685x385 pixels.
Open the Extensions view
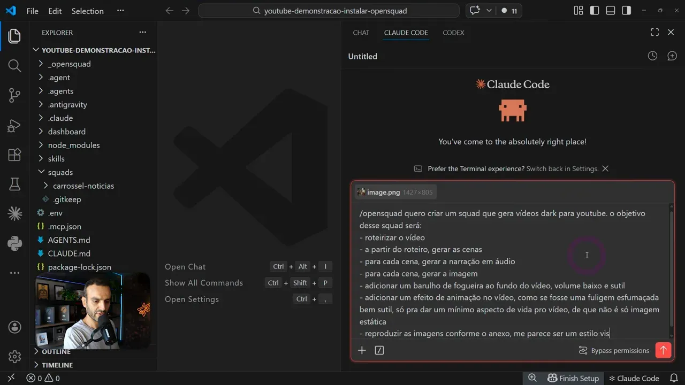pyautogui.click(x=14, y=155)
